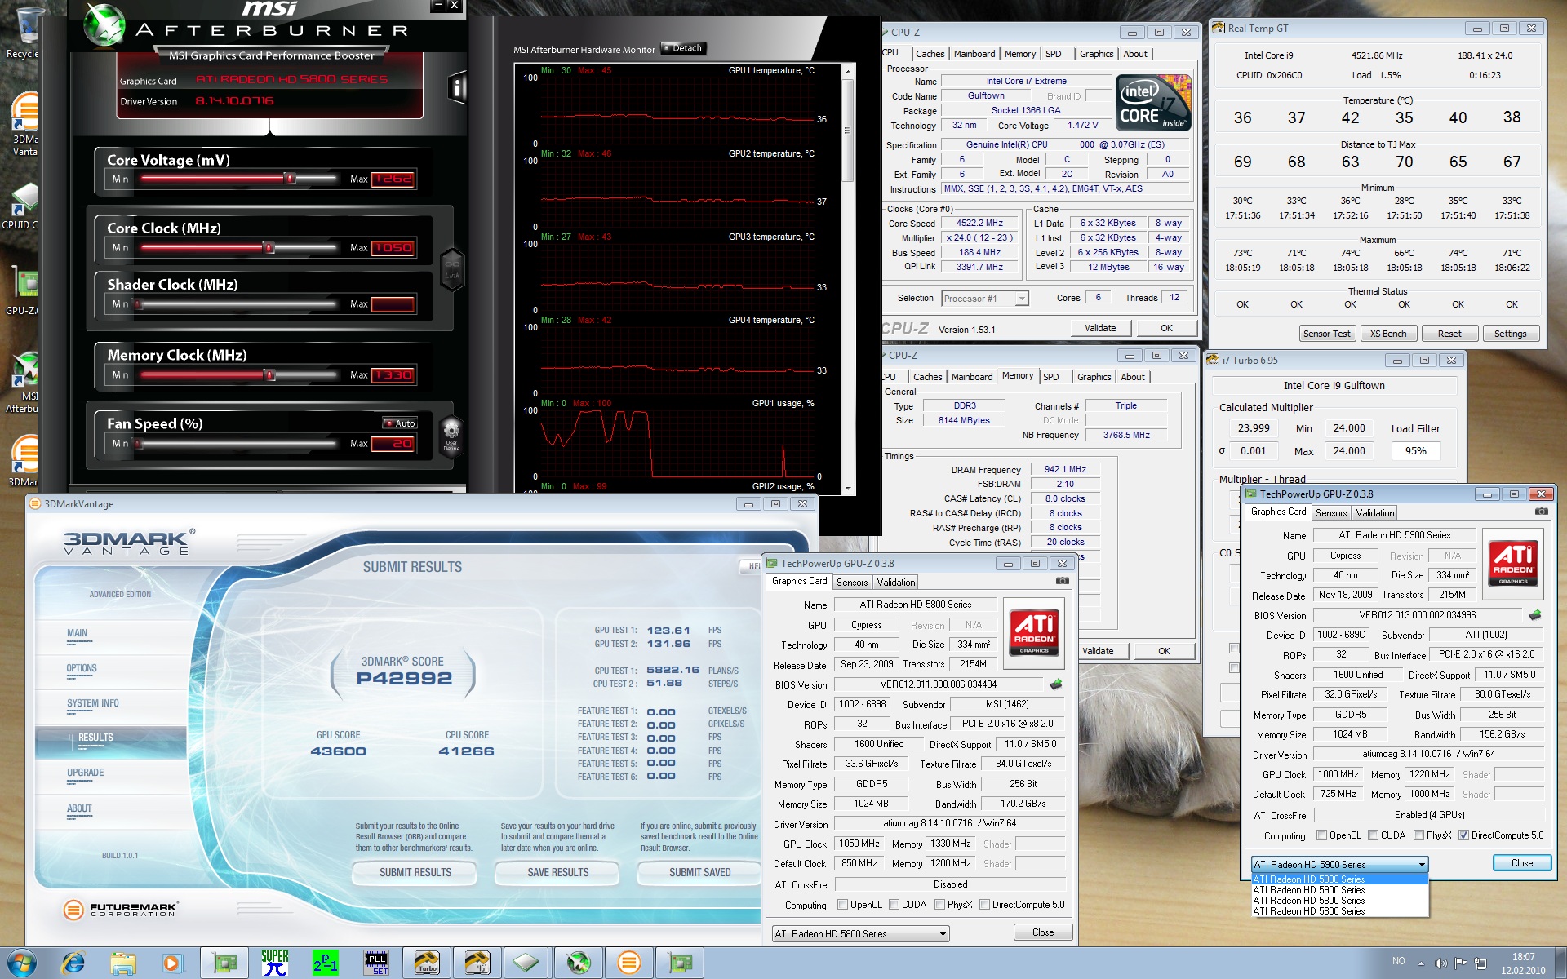The image size is (1567, 979).
Task: Go to OPTIONS in 3DMark Vantage sidebar
Action: pyautogui.click(x=82, y=668)
